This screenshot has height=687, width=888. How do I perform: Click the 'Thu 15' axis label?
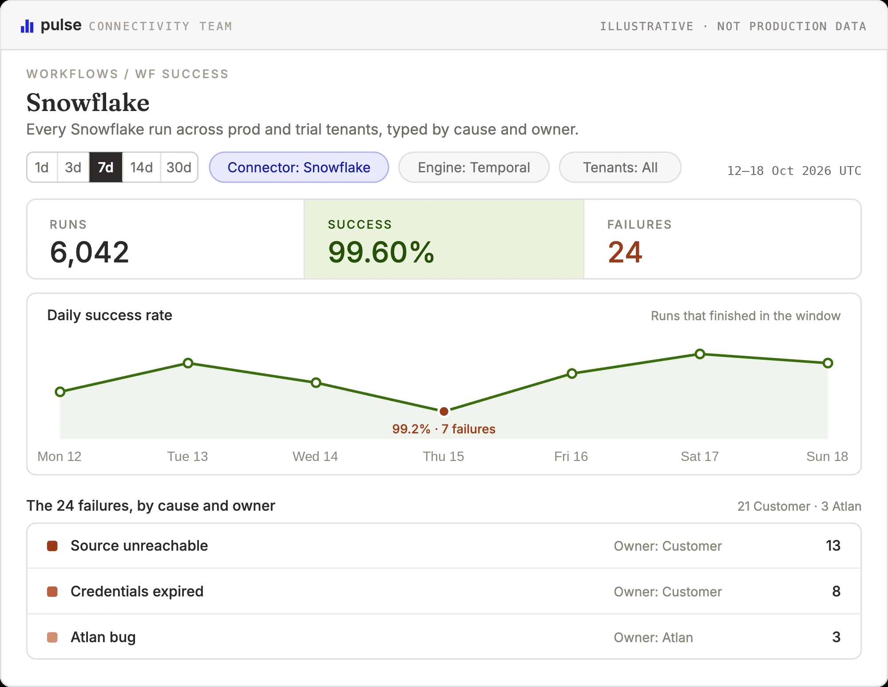444,457
